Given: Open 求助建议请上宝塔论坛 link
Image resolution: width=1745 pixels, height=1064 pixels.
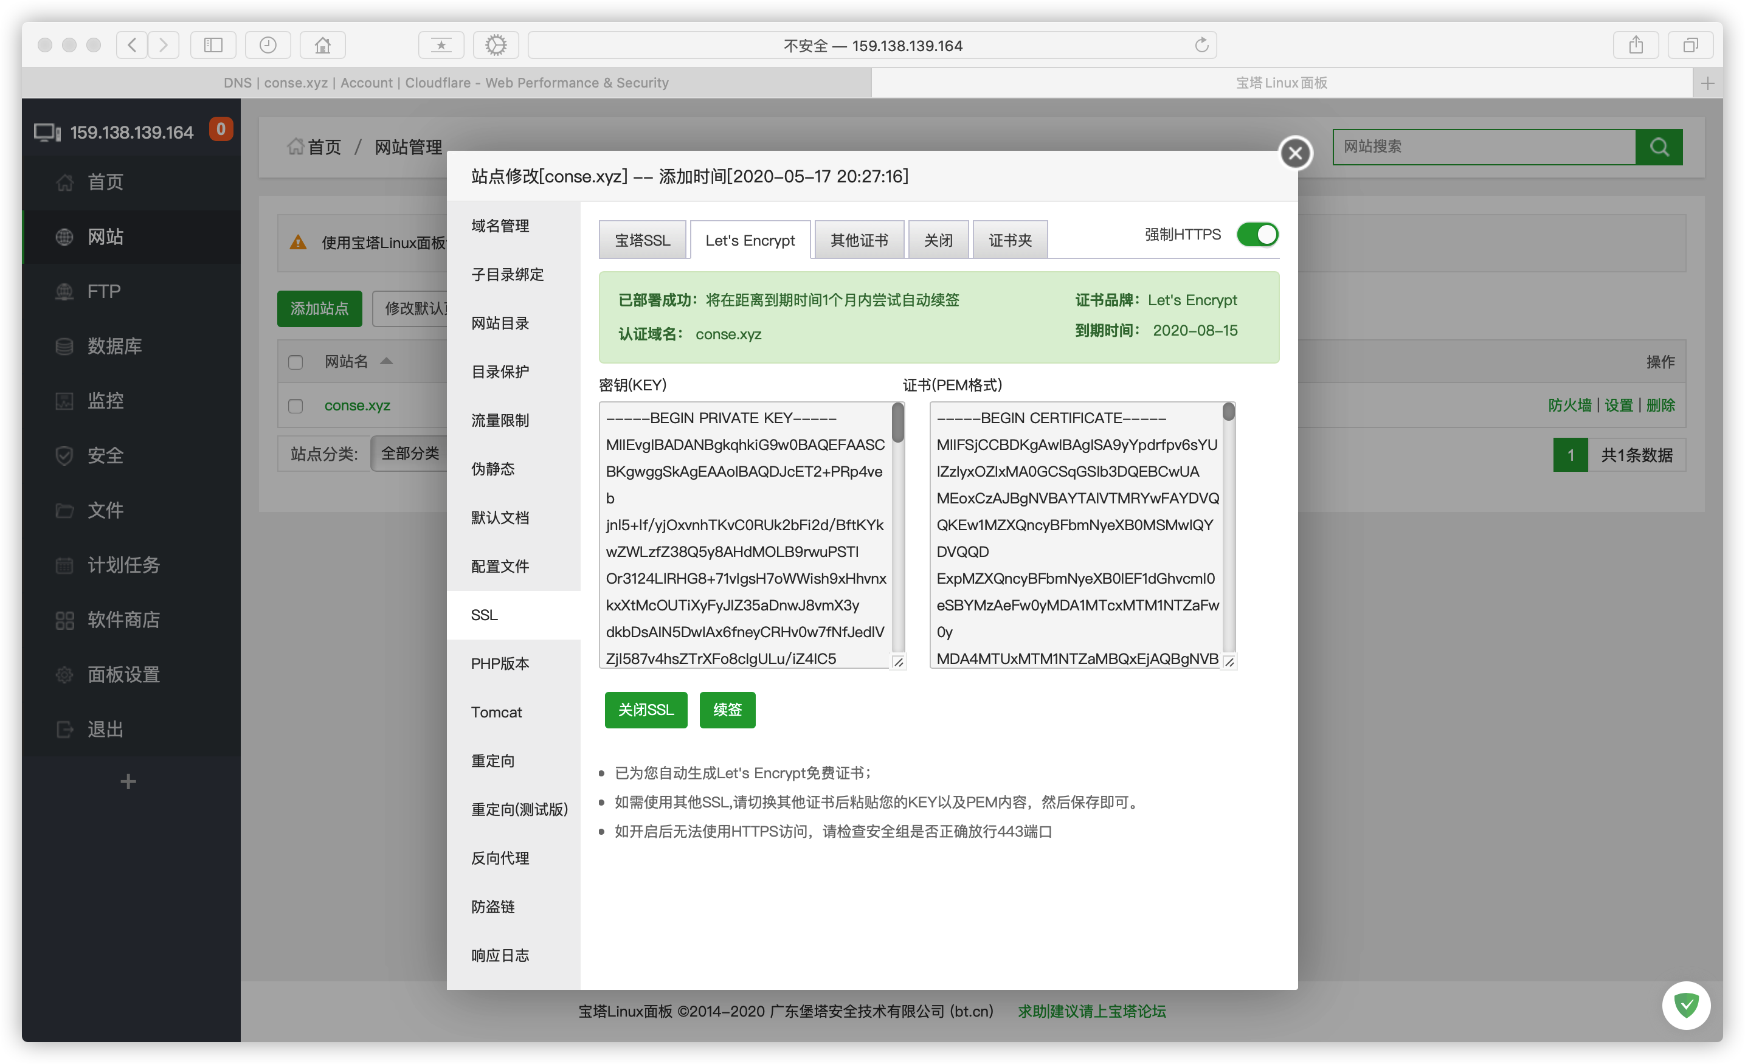Looking at the screenshot, I should pyautogui.click(x=1091, y=1011).
